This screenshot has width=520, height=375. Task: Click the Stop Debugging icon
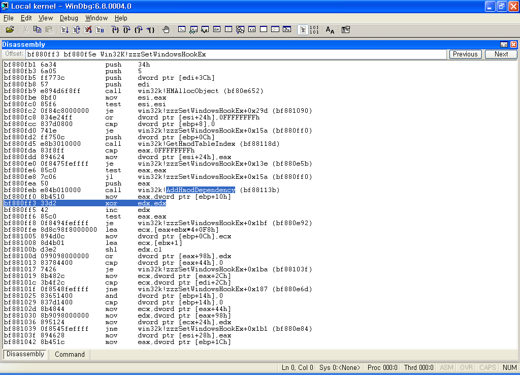pos(88,30)
